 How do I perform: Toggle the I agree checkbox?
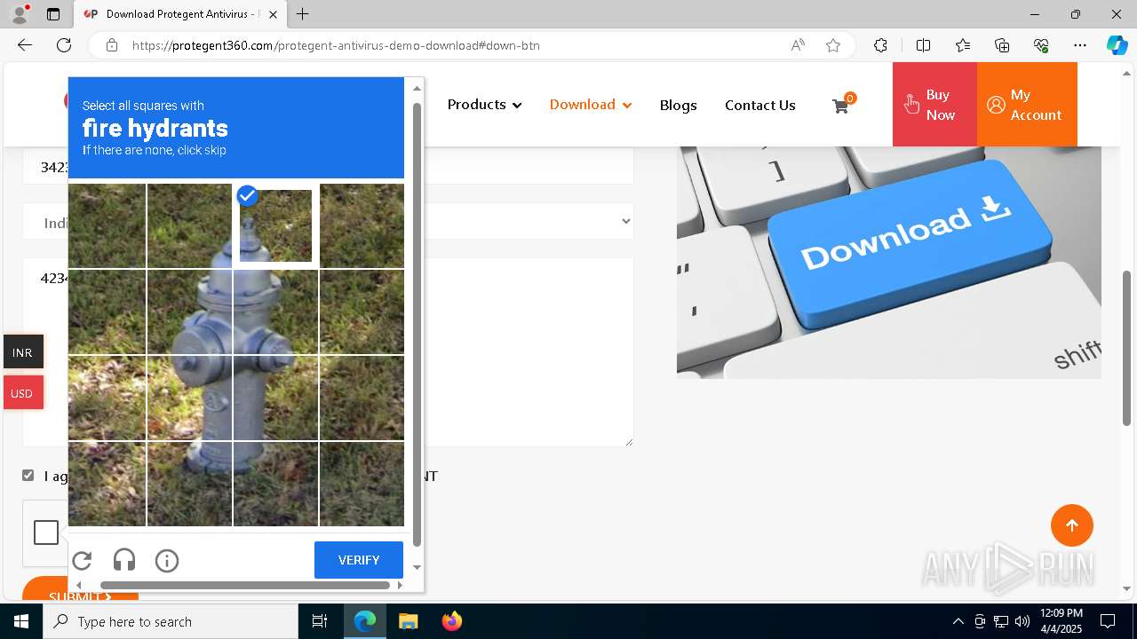point(28,476)
